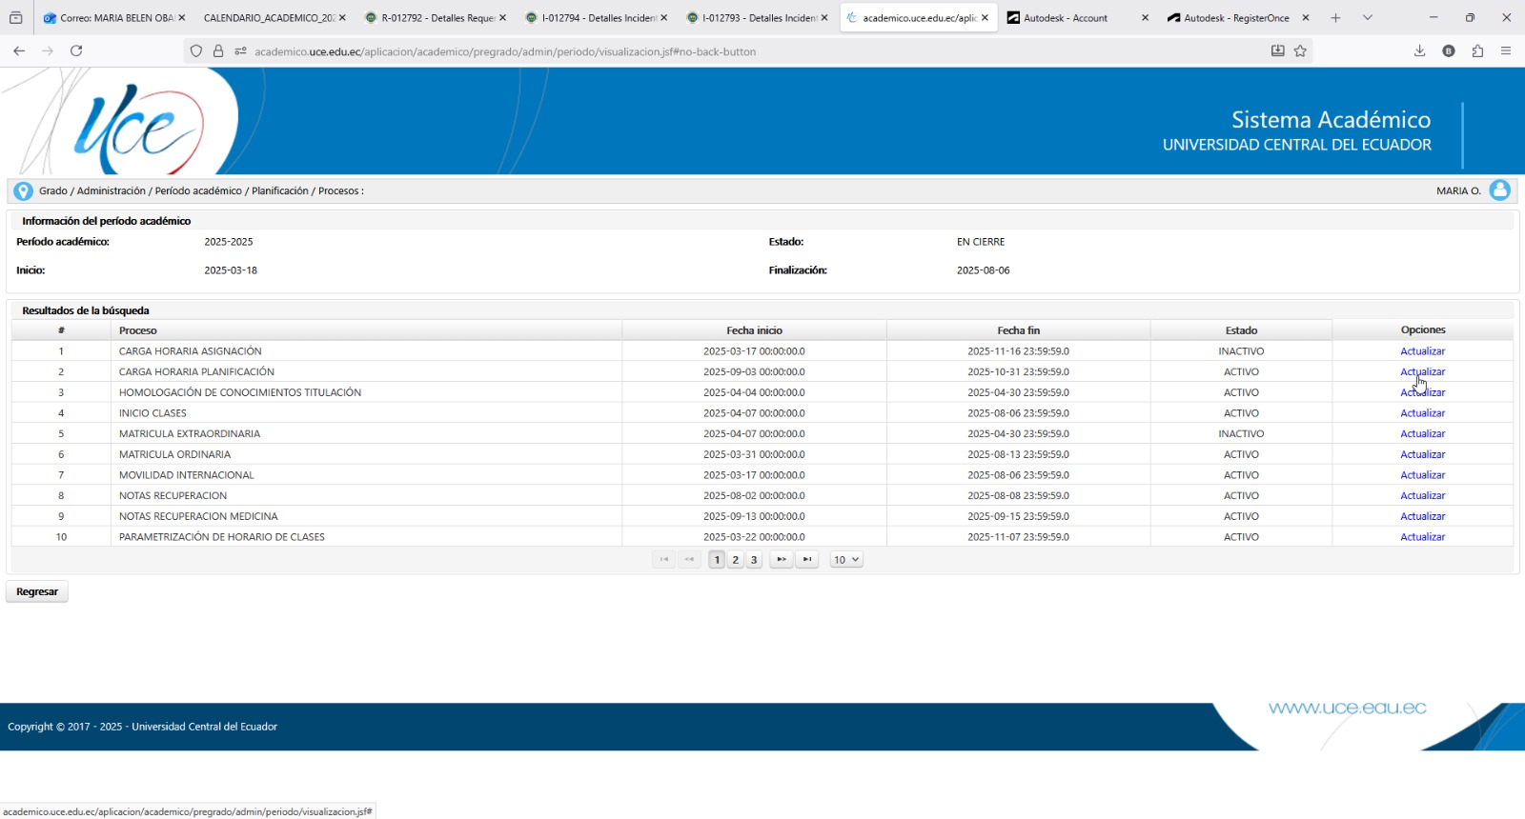1525x819 pixels.
Task: Open the Firefox downloads icon
Action: tap(1419, 50)
